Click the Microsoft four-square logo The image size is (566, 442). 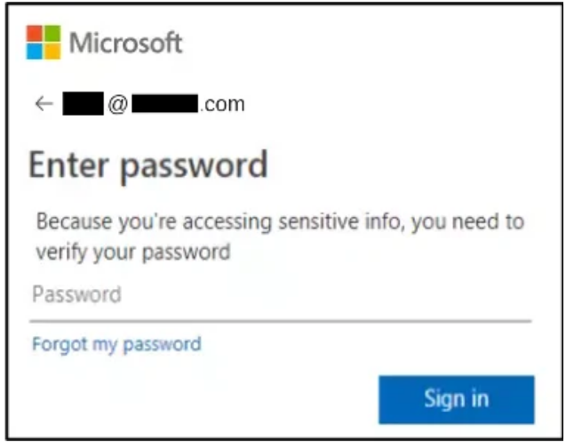tap(44, 41)
